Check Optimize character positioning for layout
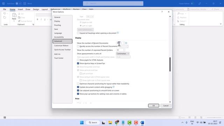 (x=78, y=84)
